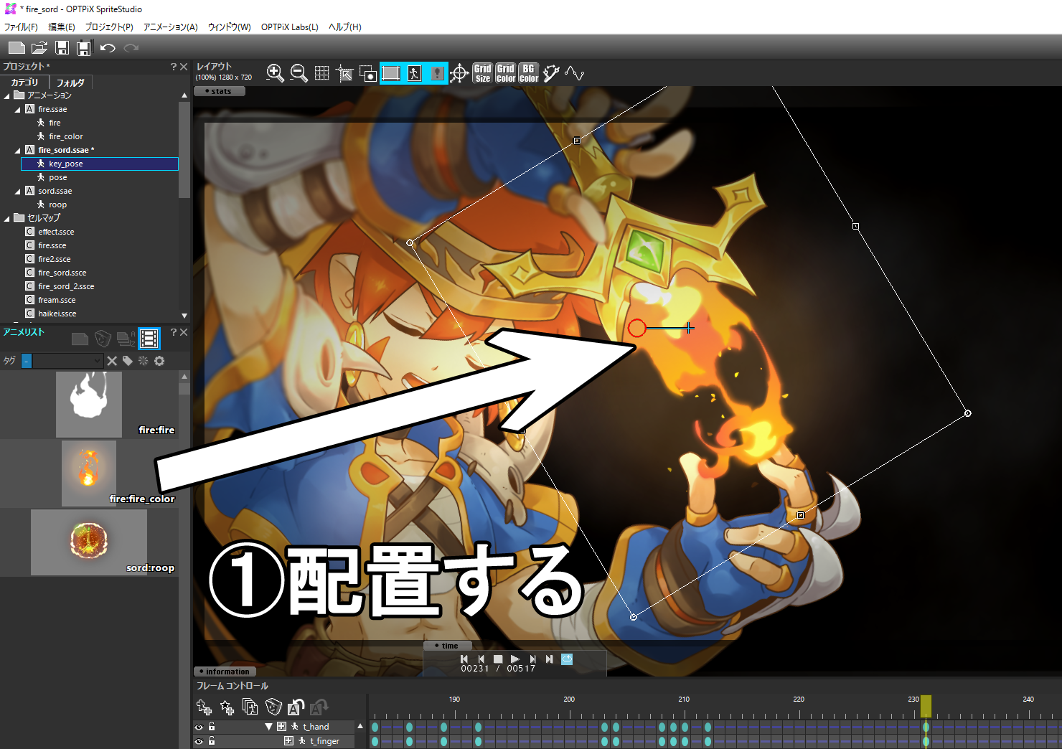The height and width of the screenshot is (749, 1062).
Task: Click the project panel help icon
Action: coord(173,67)
